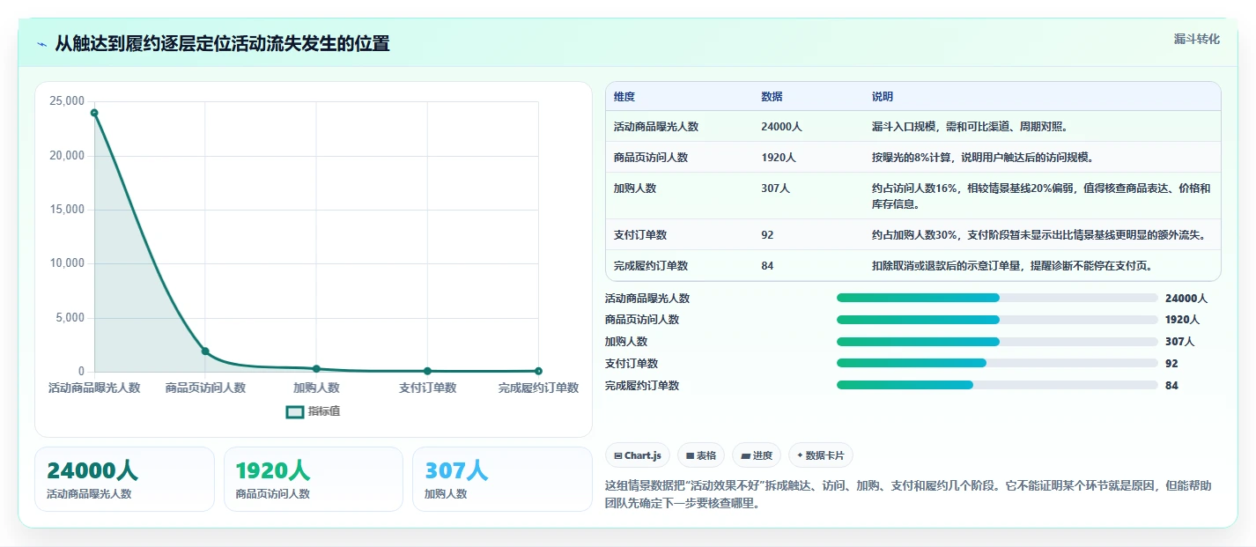Click 商品页访问人数 in the table's dimension column
This screenshot has height=547, width=1256.
coord(651,158)
